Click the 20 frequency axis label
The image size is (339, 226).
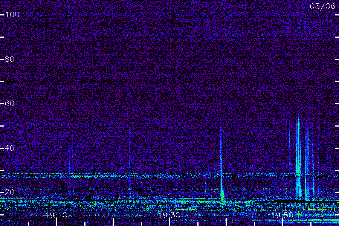(9, 192)
